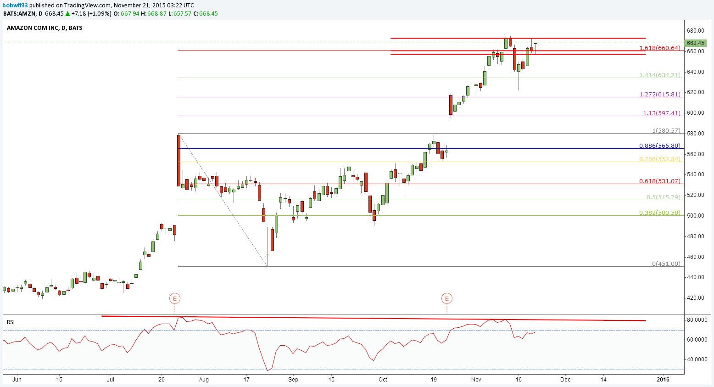Click the AMAZON COM INC, D, BATS title
The height and width of the screenshot is (387, 714).
point(45,28)
